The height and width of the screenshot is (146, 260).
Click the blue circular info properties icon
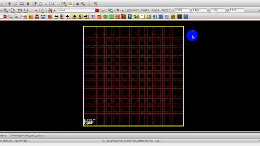(x=40, y=4)
